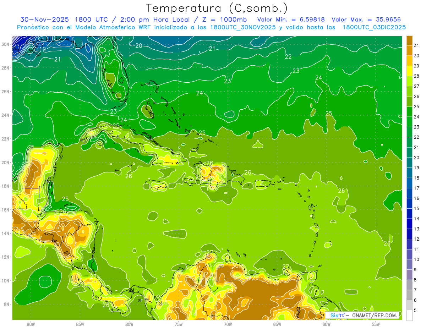Click the legend value 15

click(x=416, y=208)
